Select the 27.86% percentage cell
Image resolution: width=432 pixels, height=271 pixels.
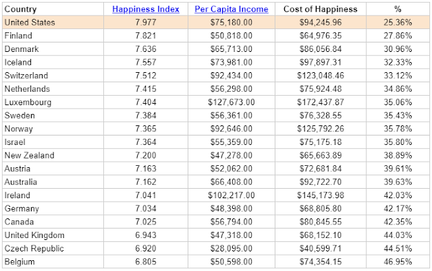398,36
